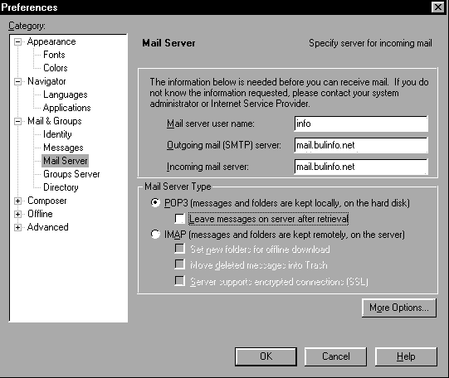The height and width of the screenshot is (378, 449).
Task: Select Identity under Mail & Groups
Action: click(57, 134)
